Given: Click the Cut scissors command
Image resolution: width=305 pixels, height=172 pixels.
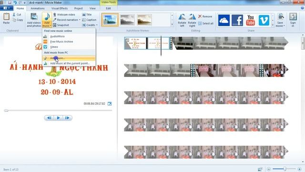Looking at the screenshot, I should click(17, 15).
